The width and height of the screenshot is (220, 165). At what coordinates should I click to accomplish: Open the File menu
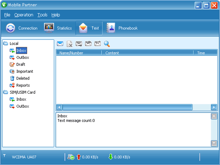point(7,15)
